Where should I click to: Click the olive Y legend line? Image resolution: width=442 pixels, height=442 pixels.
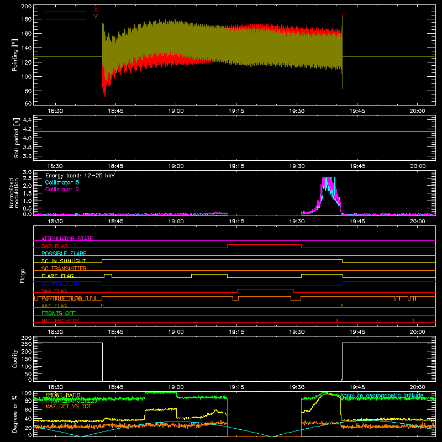66,19
